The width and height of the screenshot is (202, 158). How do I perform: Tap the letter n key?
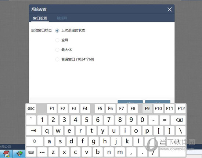pos(109,152)
